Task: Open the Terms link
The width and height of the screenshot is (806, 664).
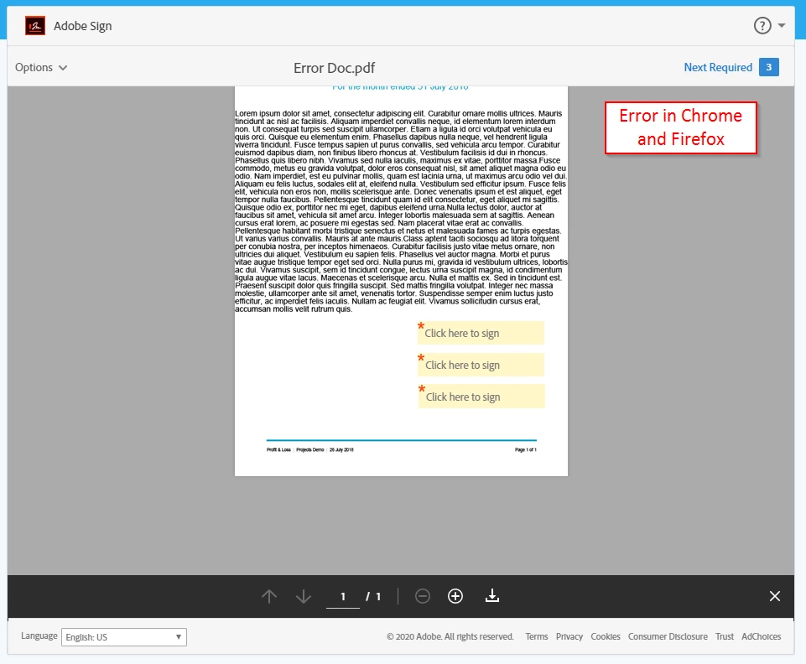Action: (537, 636)
